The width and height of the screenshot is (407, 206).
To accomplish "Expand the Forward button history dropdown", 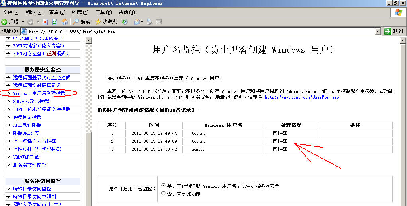I will click(38, 22).
